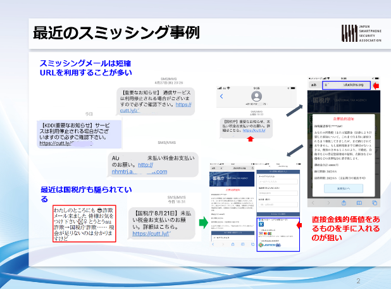
Task: Tap the blue back chevron in the Messages screen
Action: click(x=221, y=96)
